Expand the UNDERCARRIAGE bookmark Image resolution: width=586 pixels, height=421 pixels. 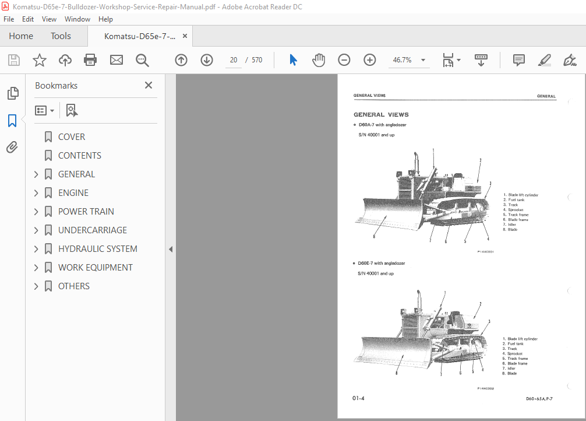tap(36, 230)
